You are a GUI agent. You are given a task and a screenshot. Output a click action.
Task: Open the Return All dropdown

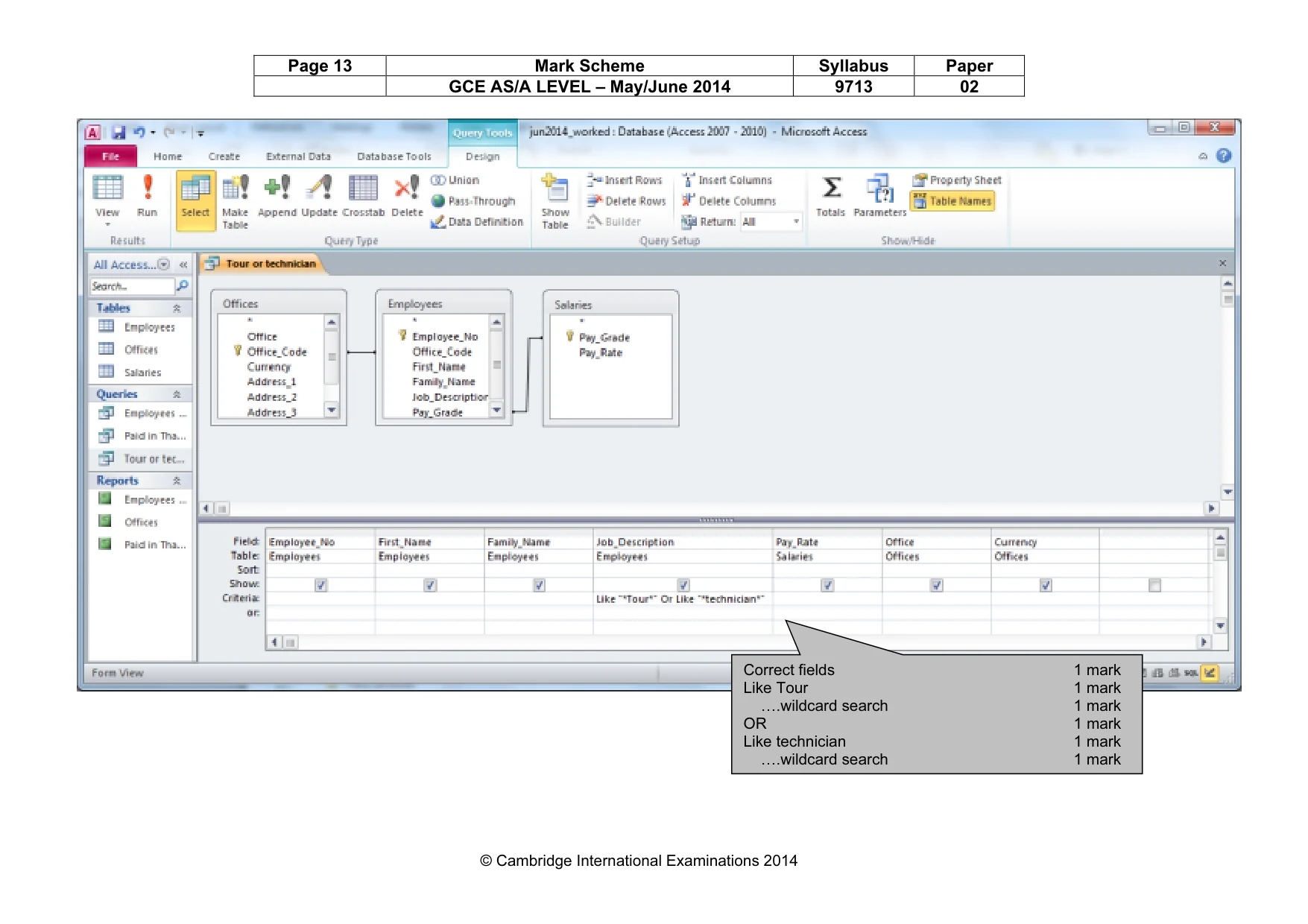[x=796, y=222]
